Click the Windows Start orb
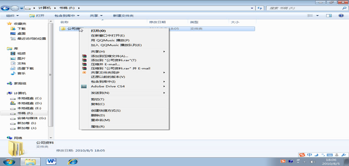 (9, 161)
